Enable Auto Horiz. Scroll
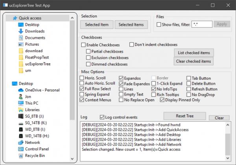Screen dimensions: 236x165 click(x=82, y=83)
